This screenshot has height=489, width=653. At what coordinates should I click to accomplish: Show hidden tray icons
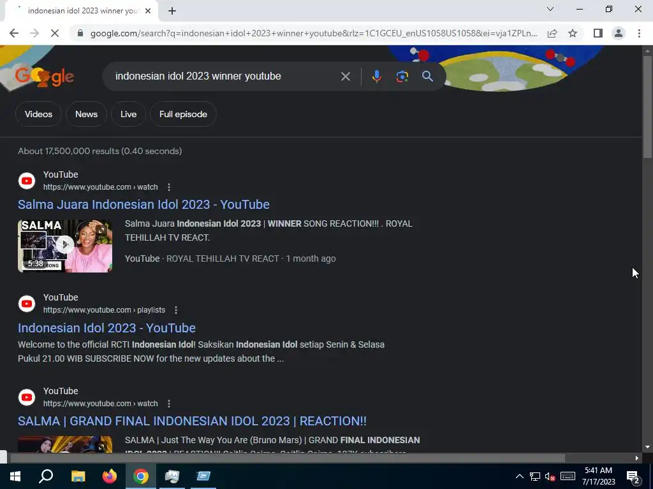(x=519, y=476)
